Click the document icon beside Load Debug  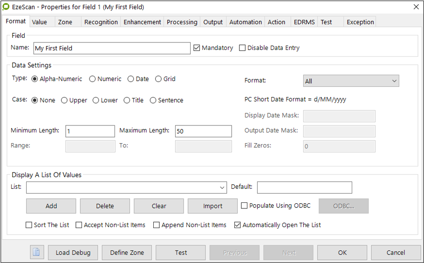click(x=36, y=252)
